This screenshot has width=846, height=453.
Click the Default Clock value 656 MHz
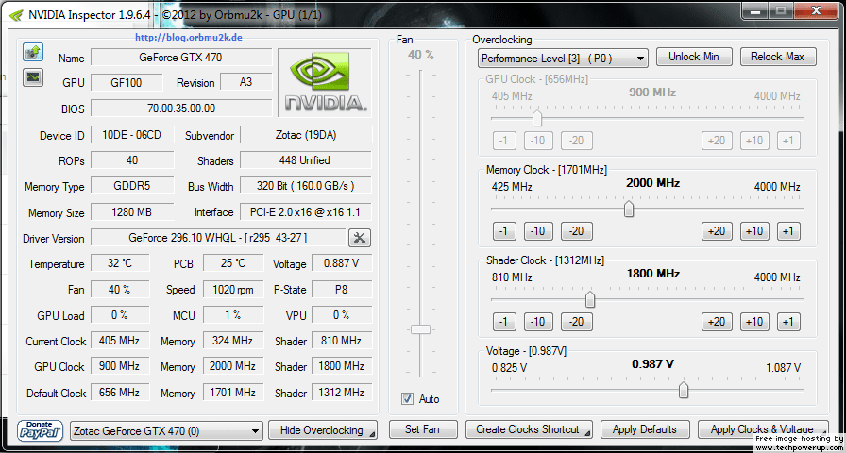pos(120,392)
